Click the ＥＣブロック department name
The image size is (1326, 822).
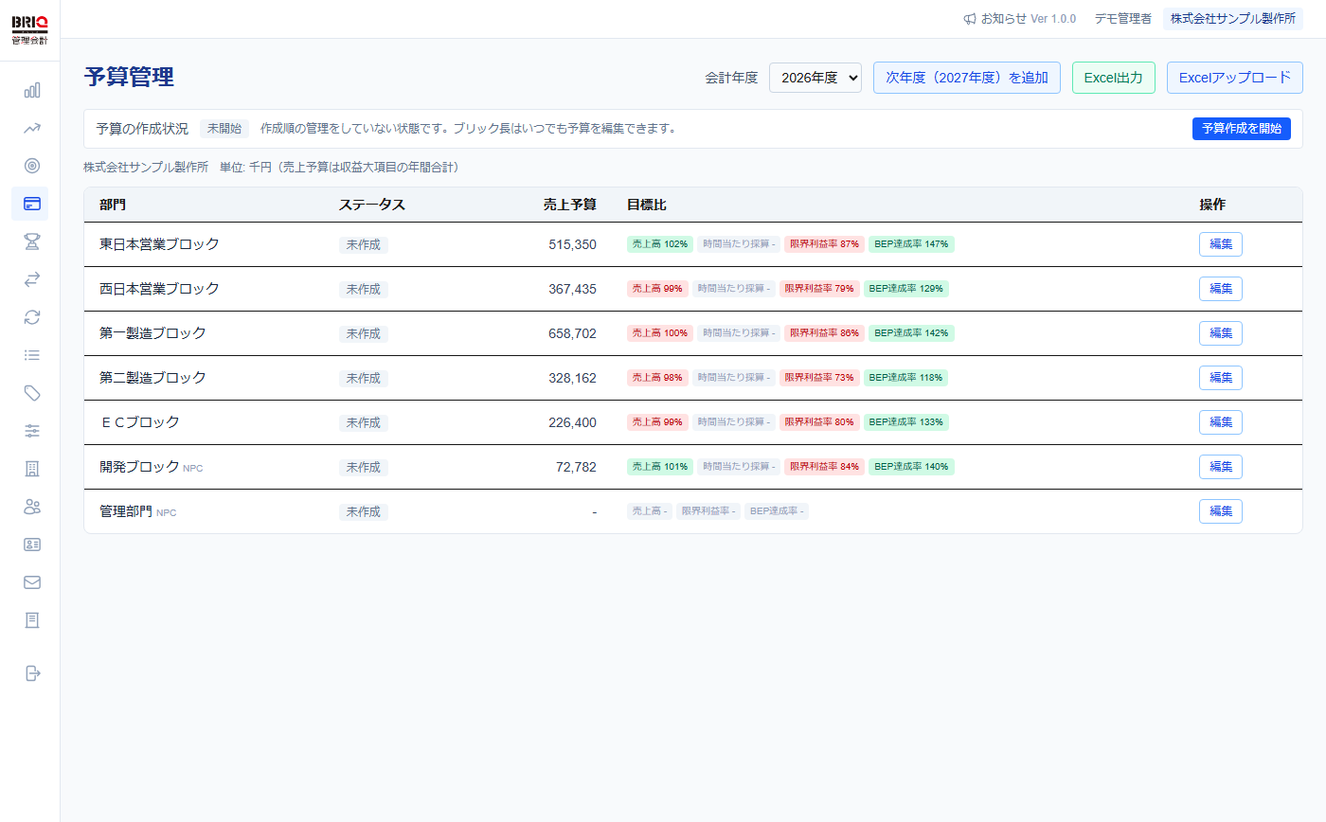pyautogui.click(x=139, y=422)
